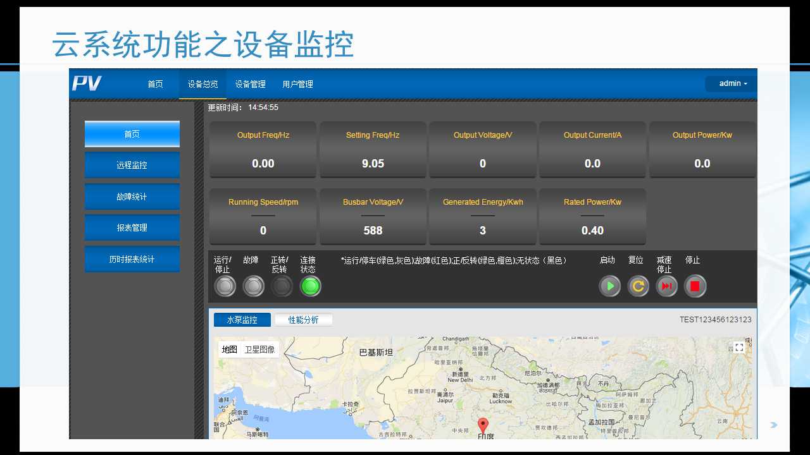Click the decelerate stop (减速停止) icon
Viewport: 810px width, 455px height.
(x=666, y=286)
